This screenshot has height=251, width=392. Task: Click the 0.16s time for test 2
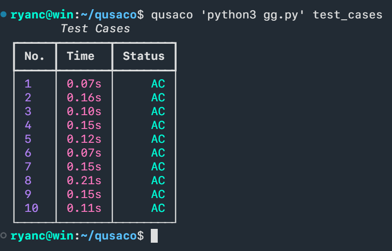[x=84, y=98]
